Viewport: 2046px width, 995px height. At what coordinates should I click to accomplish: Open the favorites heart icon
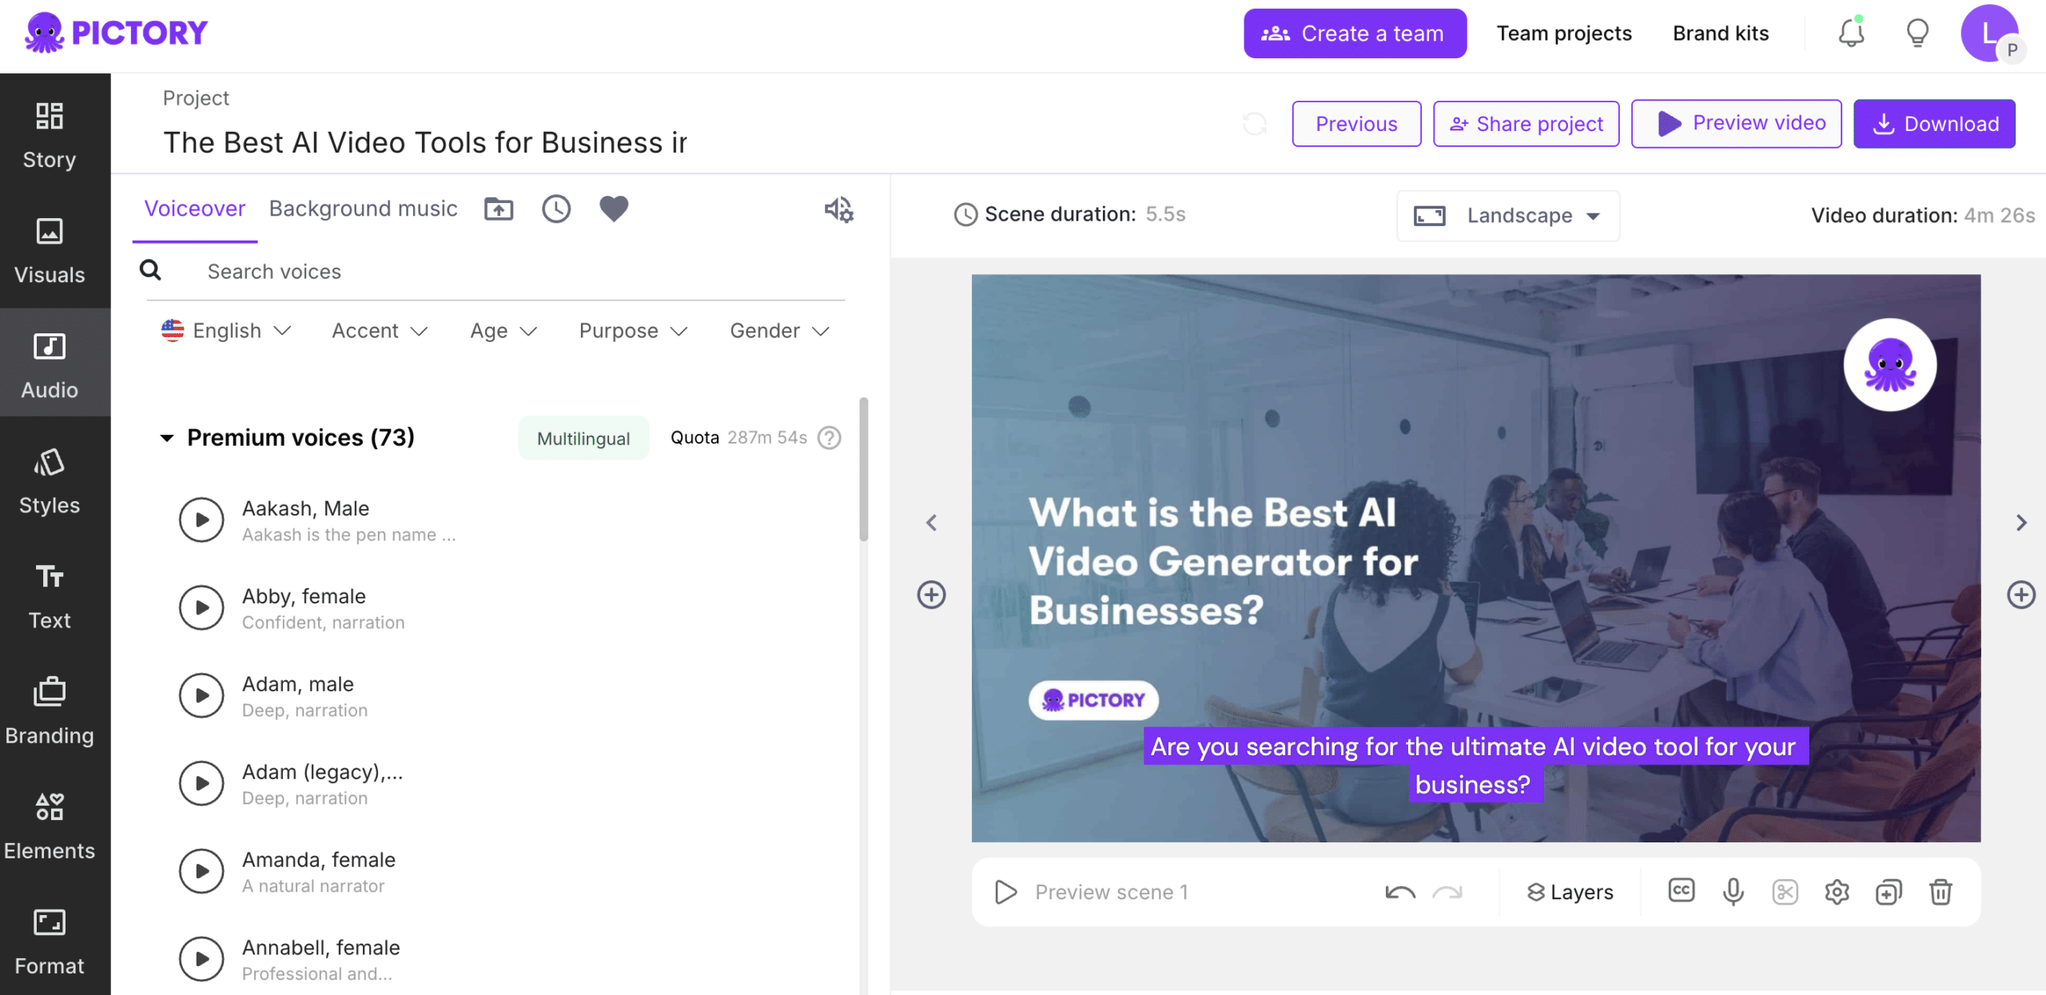coord(613,209)
